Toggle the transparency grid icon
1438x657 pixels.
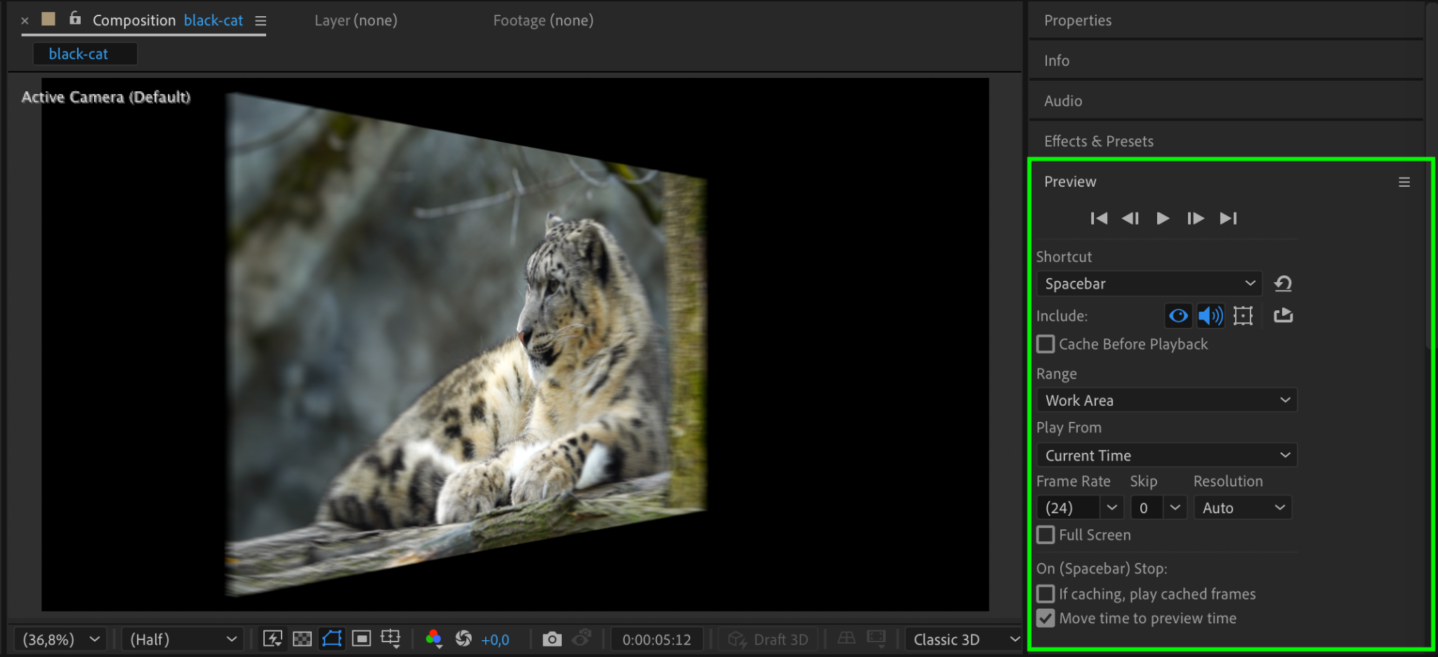[302, 639]
